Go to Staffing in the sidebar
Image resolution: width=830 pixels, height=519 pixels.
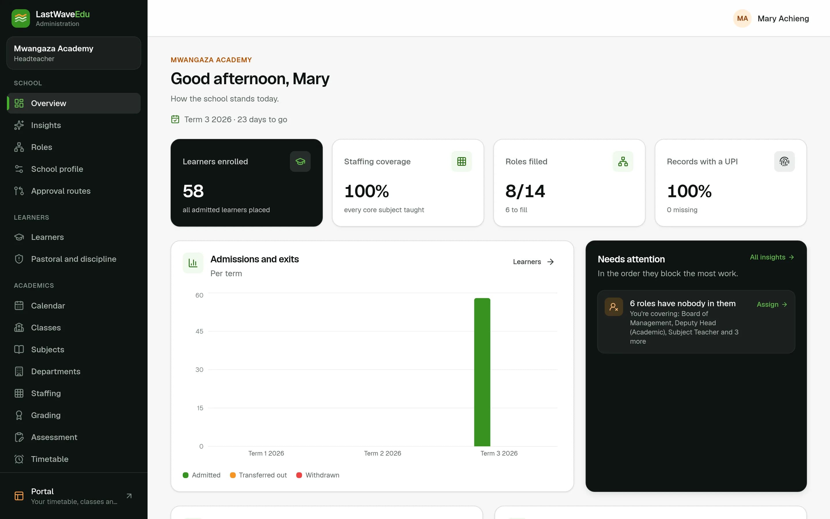tap(74, 393)
